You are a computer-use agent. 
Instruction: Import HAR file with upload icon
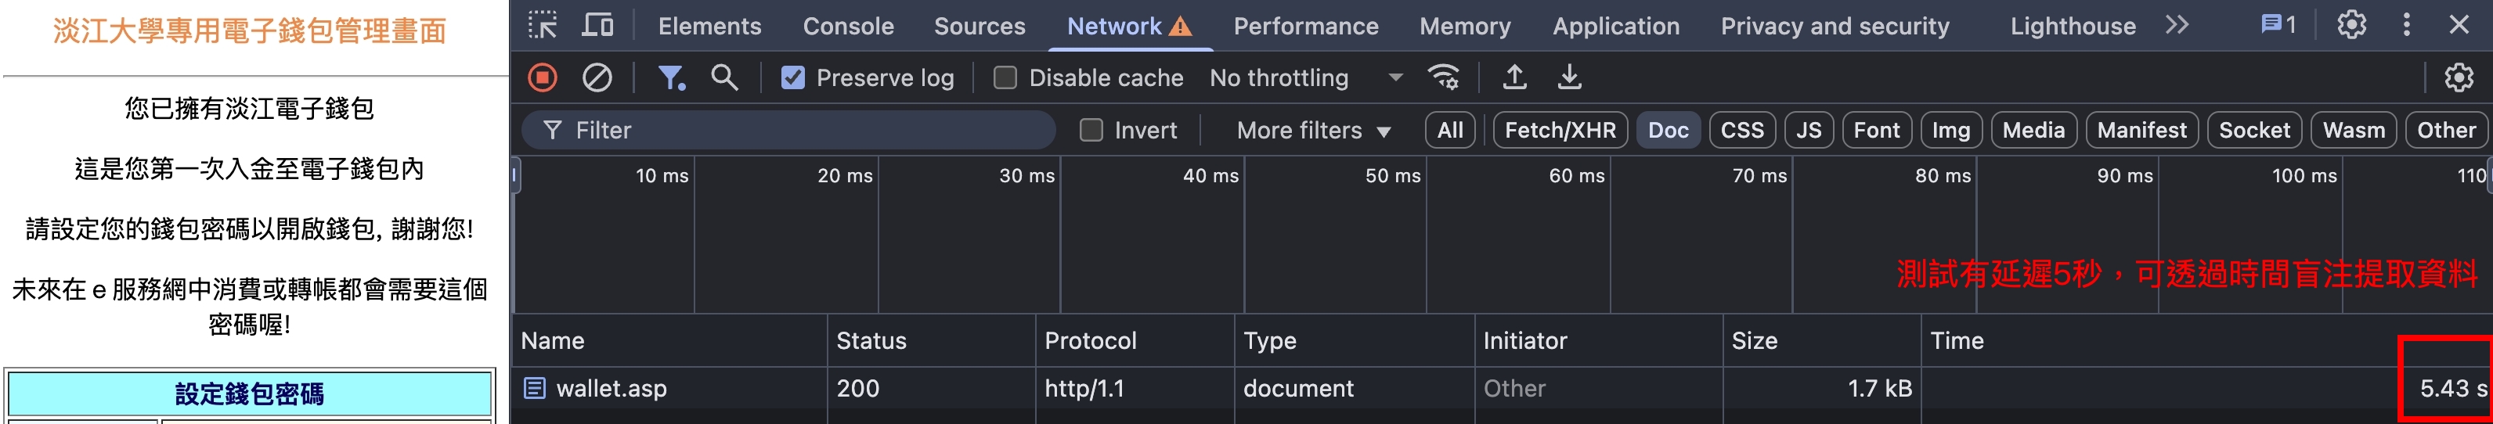pyautogui.click(x=1514, y=77)
